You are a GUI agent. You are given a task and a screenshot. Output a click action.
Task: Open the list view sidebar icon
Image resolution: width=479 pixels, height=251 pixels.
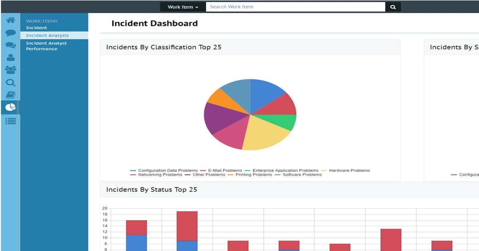click(x=10, y=121)
